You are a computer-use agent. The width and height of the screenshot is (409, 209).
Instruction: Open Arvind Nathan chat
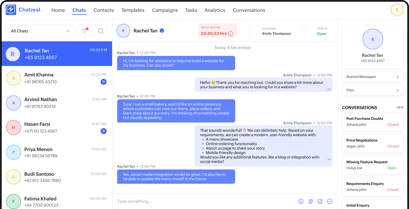click(57, 103)
